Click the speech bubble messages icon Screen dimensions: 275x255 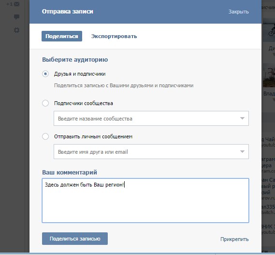click(x=16, y=17)
